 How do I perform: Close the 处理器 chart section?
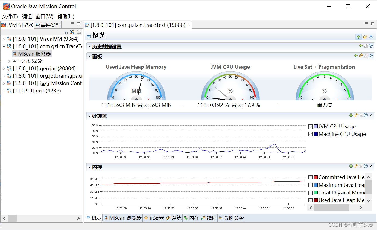(x=371, y=115)
